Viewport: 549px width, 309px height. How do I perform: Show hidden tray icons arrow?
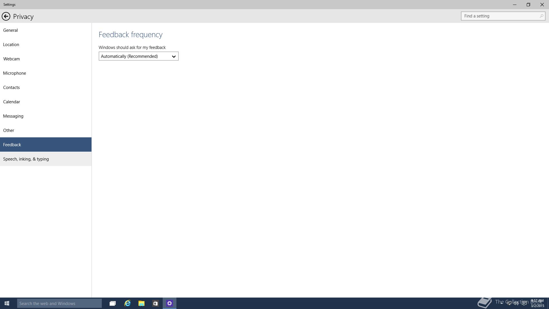tap(501, 303)
